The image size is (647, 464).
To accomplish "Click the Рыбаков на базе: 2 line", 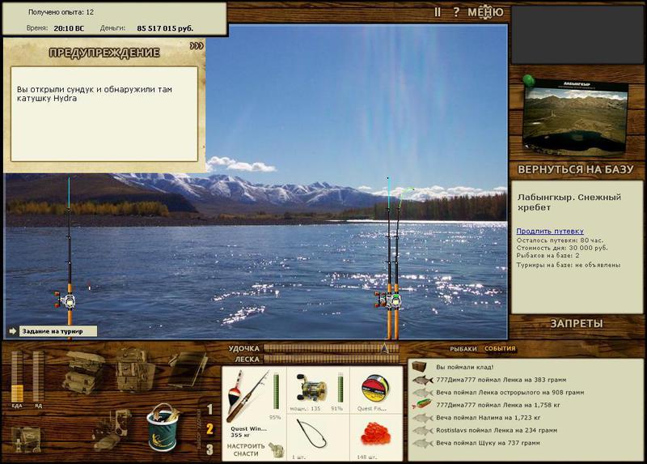I will point(548,256).
